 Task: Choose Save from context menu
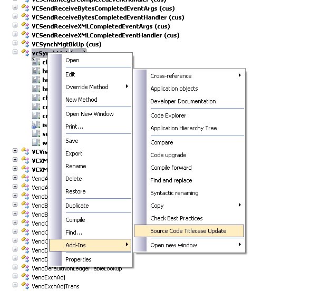pyautogui.click(x=90, y=141)
